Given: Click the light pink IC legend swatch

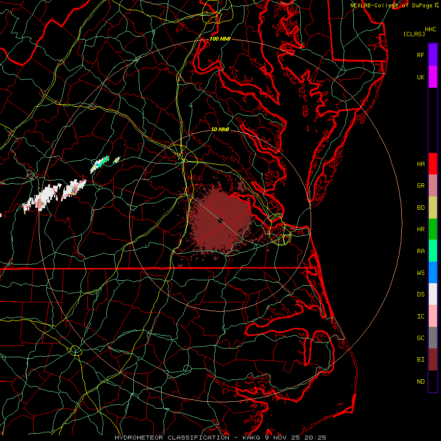Looking at the screenshot, I should (x=433, y=316).
